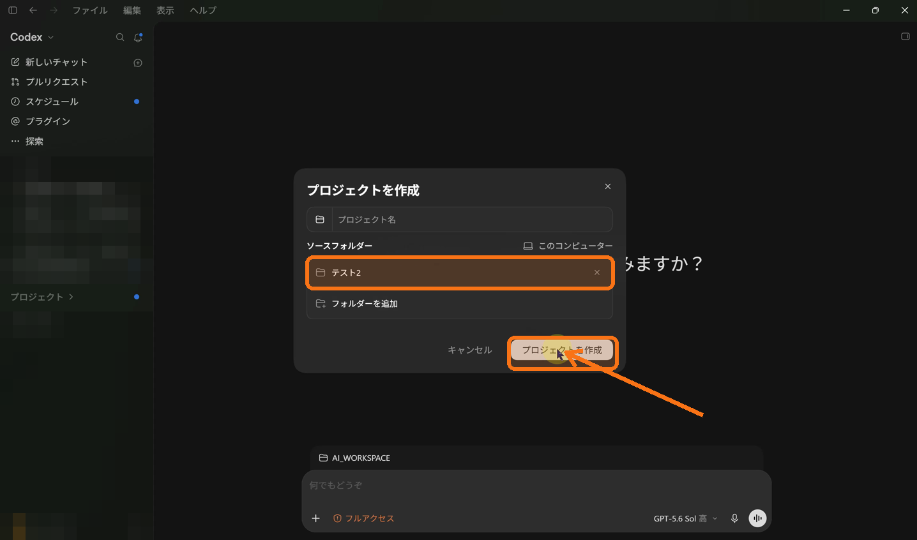Remove the テスト2 folder with its x icon
Viewport: 917px width, 540px height.
click(597, 273)
